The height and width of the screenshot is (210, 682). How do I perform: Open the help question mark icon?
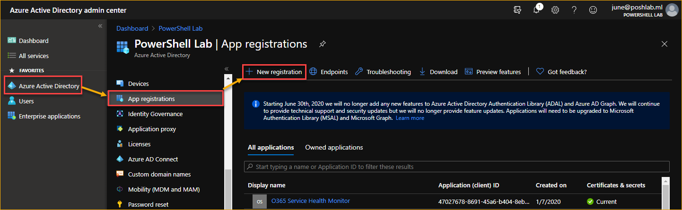(x=574, y=10)
